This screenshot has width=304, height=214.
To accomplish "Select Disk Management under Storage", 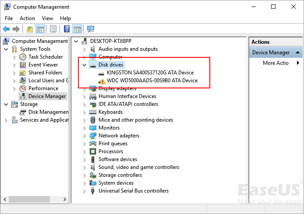I will click(48, 112).
